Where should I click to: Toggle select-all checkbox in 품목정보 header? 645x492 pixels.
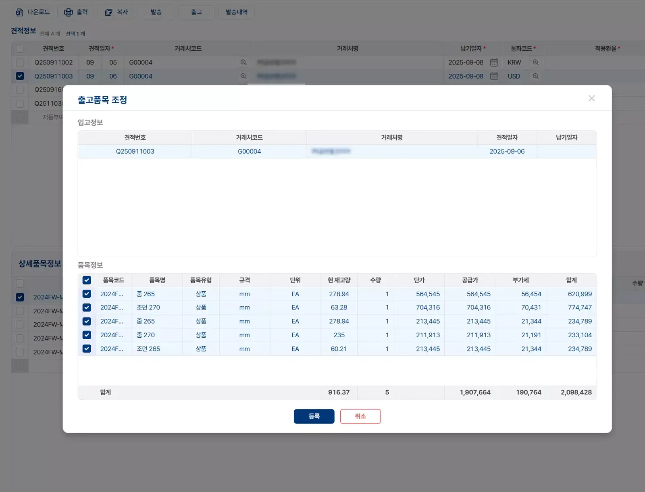pos(87,280)
